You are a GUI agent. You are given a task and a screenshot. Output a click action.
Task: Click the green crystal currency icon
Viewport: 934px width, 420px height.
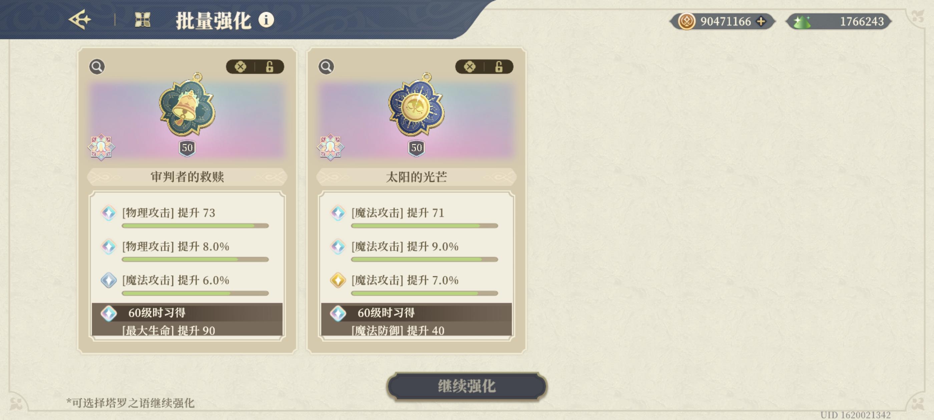point(802,22)
